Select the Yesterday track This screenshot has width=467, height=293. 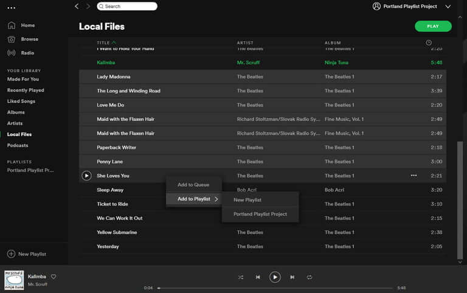[263, 247]
